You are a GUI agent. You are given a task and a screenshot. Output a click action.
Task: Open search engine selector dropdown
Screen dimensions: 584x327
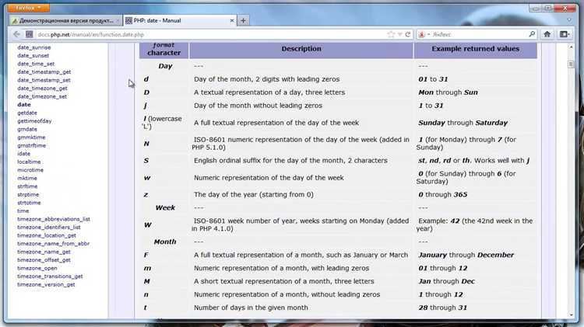pos(424,34)
